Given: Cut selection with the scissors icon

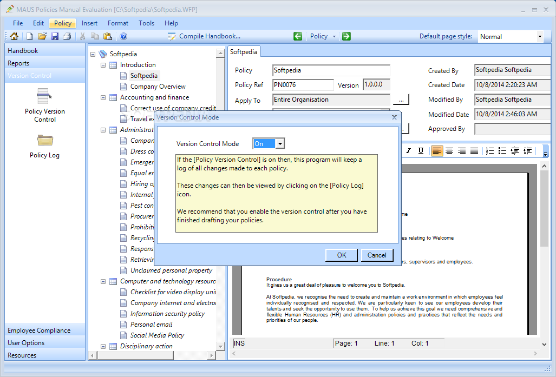Looking at the screenshot, I should point(83,36).
